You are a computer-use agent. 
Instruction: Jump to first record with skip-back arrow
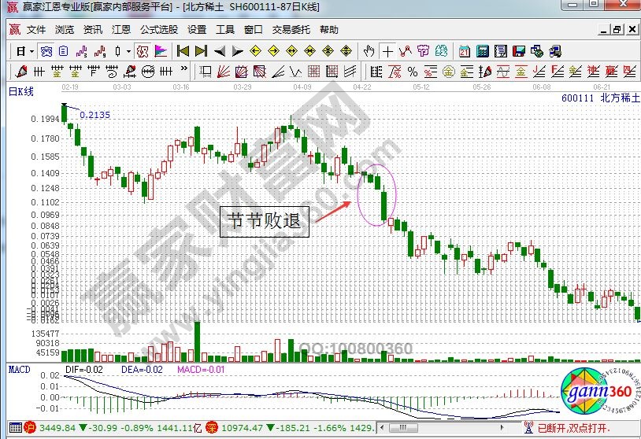[183, 51]
